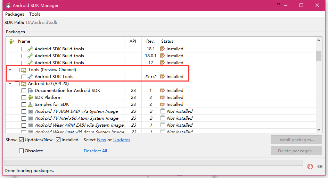Image resolution: width=328 pixels, height=178 pixels.
Task: Open the Tools menu
Action: [35, 14]
